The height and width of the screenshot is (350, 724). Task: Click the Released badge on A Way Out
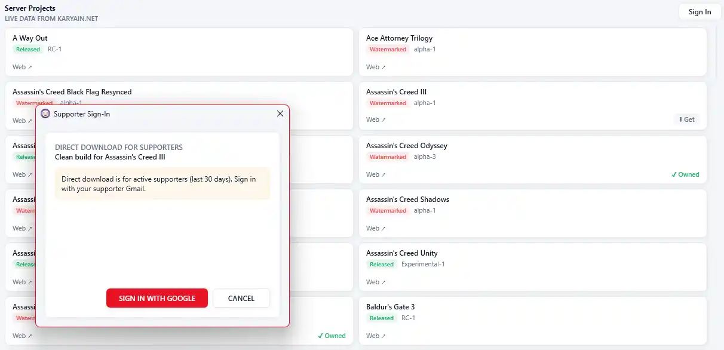28,50
